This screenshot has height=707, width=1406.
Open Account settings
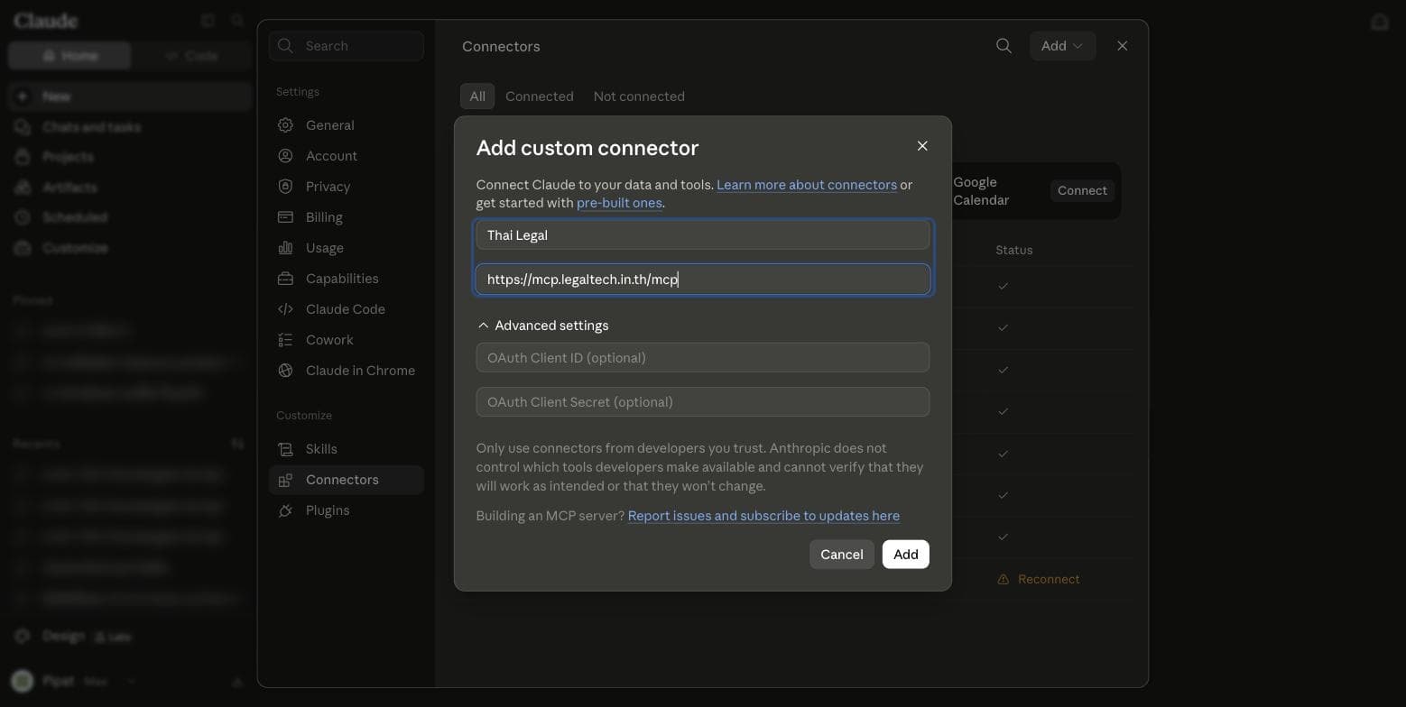pyautogui.click(x=347, y=156)
